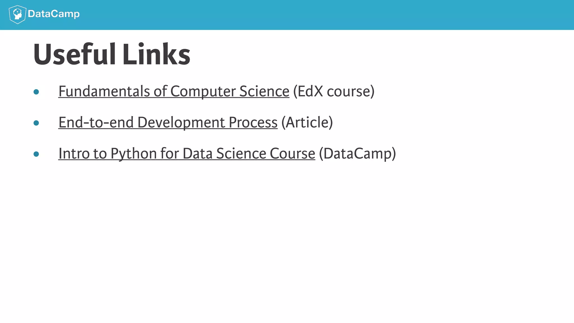Click the (Article) label text
574x323 pixels.
click(307, 123)
